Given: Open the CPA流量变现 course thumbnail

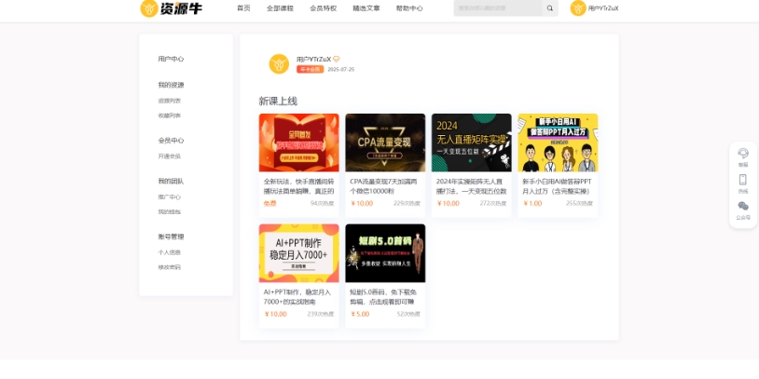Looking at the screenshot, I should pyautogui.click(x=385, y=142).
